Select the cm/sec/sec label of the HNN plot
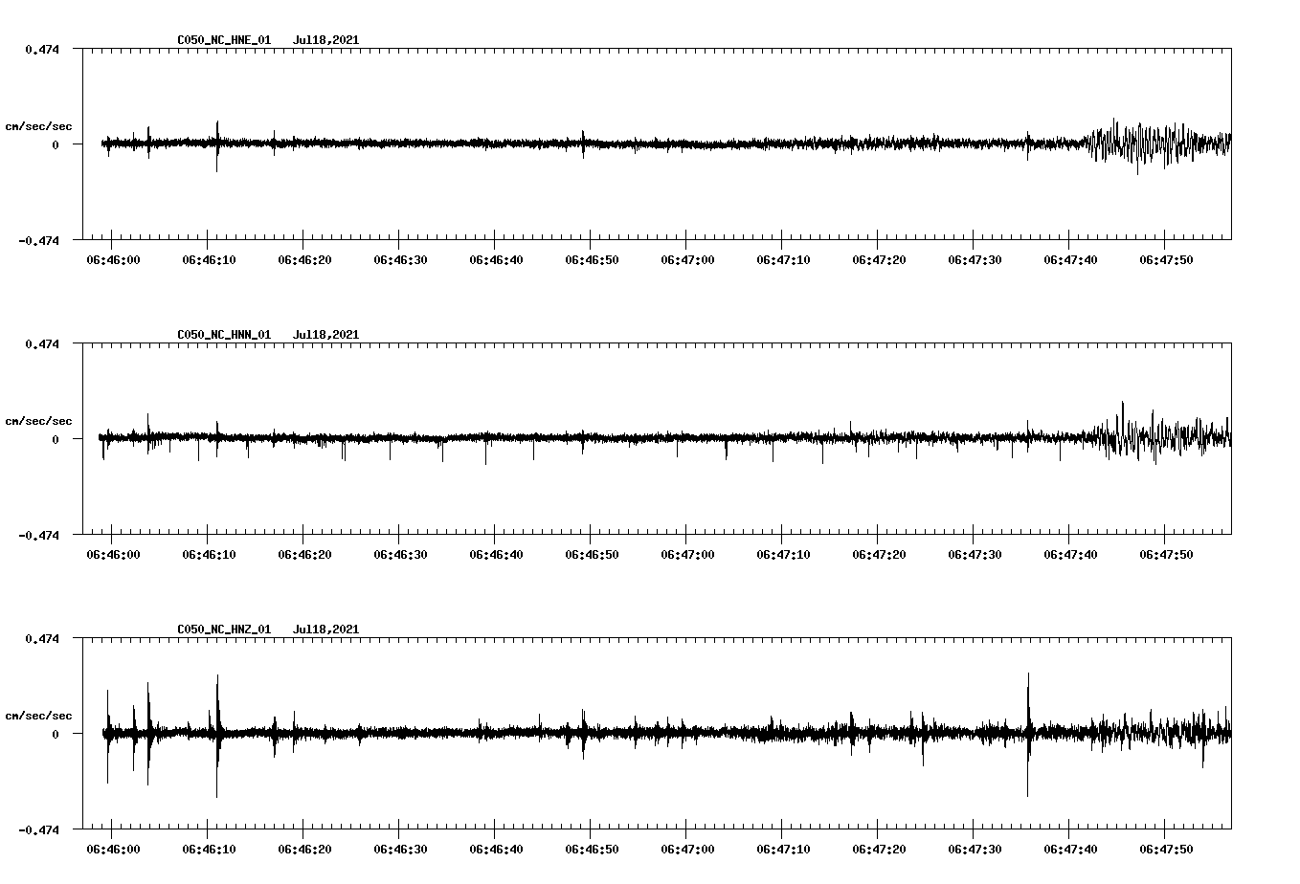Viewport: 1300px width, 884px height. [x=38, y=421]
